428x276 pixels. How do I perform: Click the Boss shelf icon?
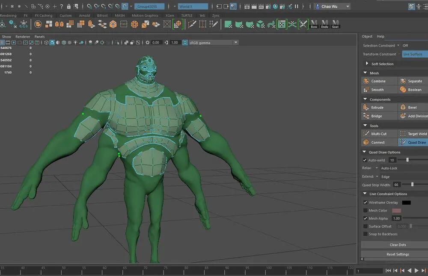pos(314,24)
